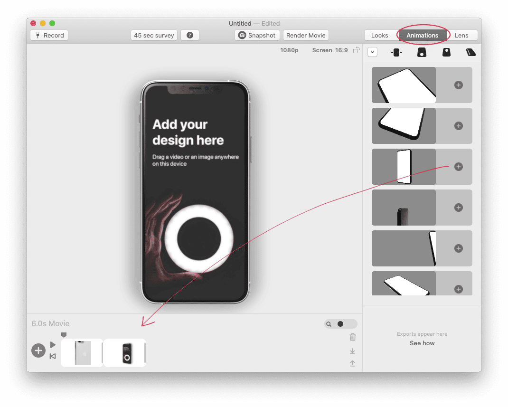The height and width of the screenshot is (407, 508).
Task: Play the movie timeline
Action: 53,344
